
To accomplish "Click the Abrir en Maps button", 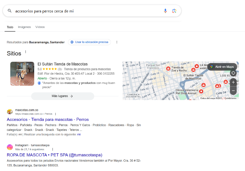I will click(222, 67).
